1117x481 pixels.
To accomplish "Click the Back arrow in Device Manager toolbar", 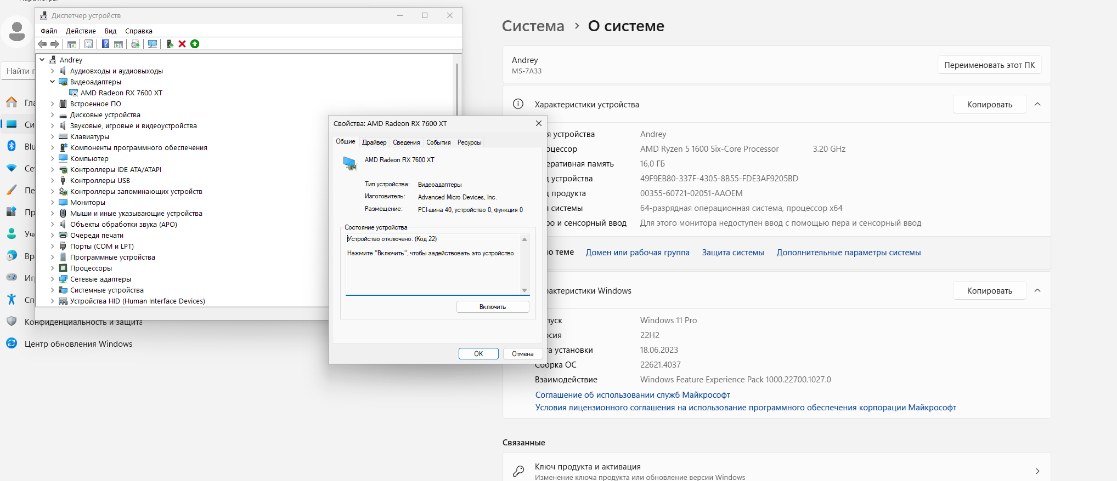I will point(42,44).
